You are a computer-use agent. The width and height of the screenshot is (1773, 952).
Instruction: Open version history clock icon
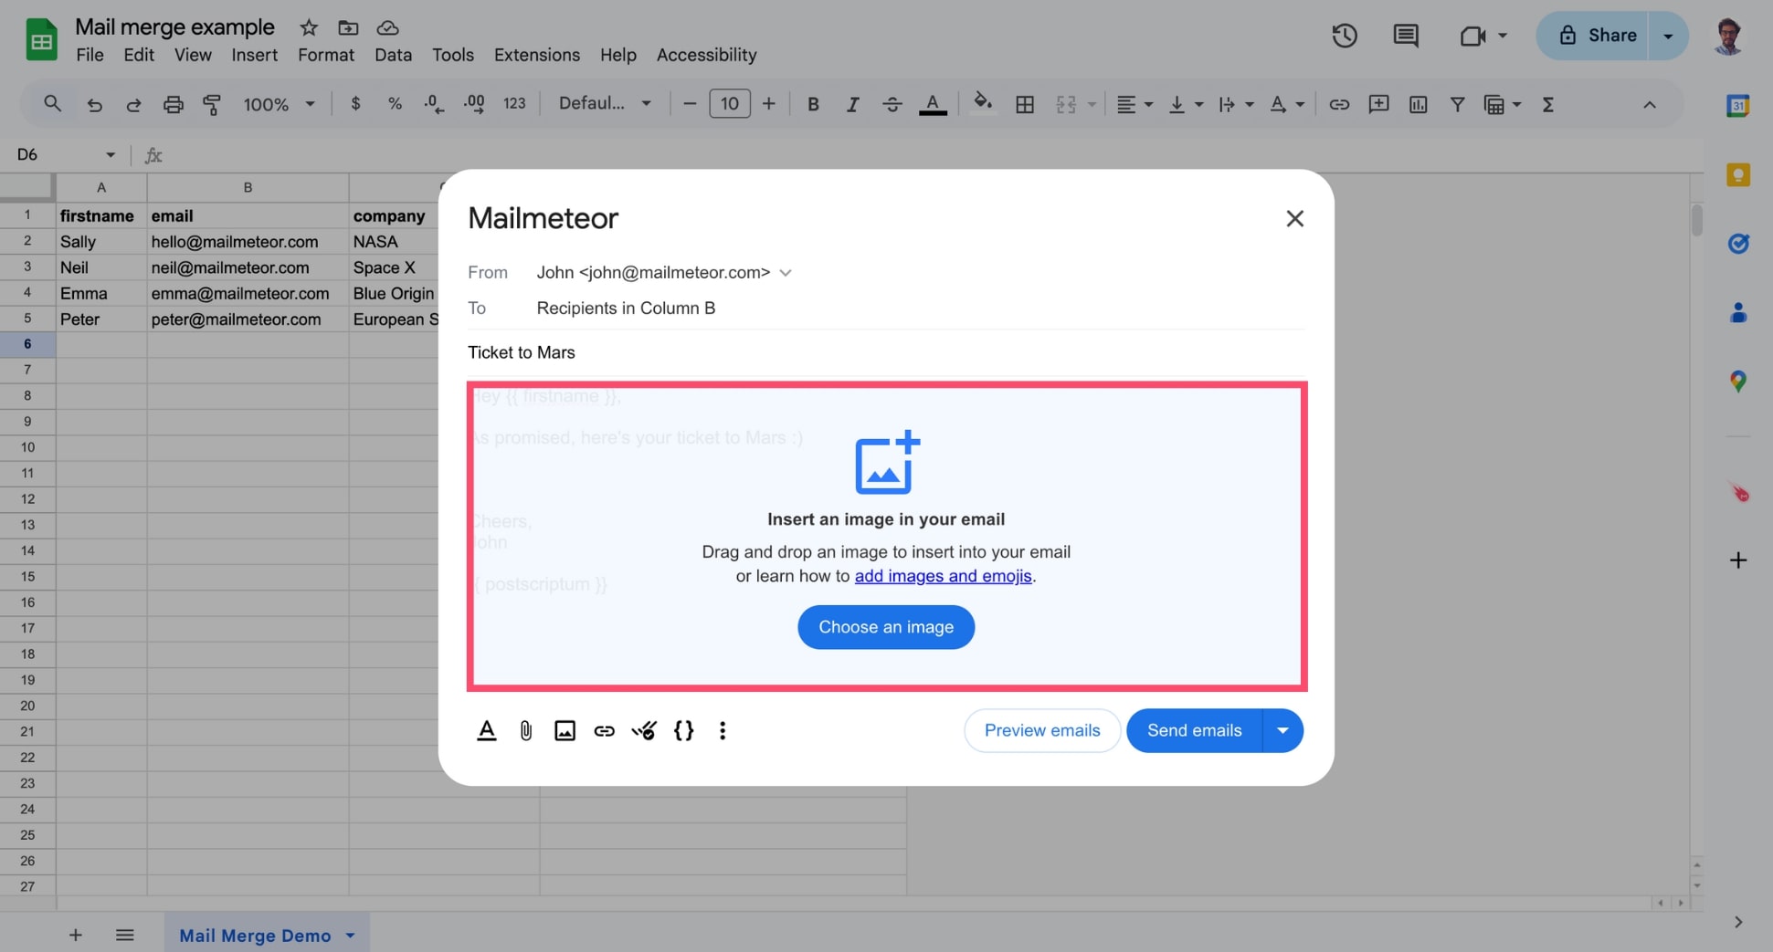point(1345,36)
